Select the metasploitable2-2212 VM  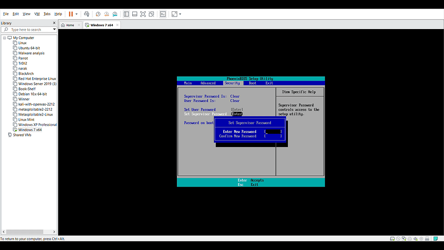36,109
